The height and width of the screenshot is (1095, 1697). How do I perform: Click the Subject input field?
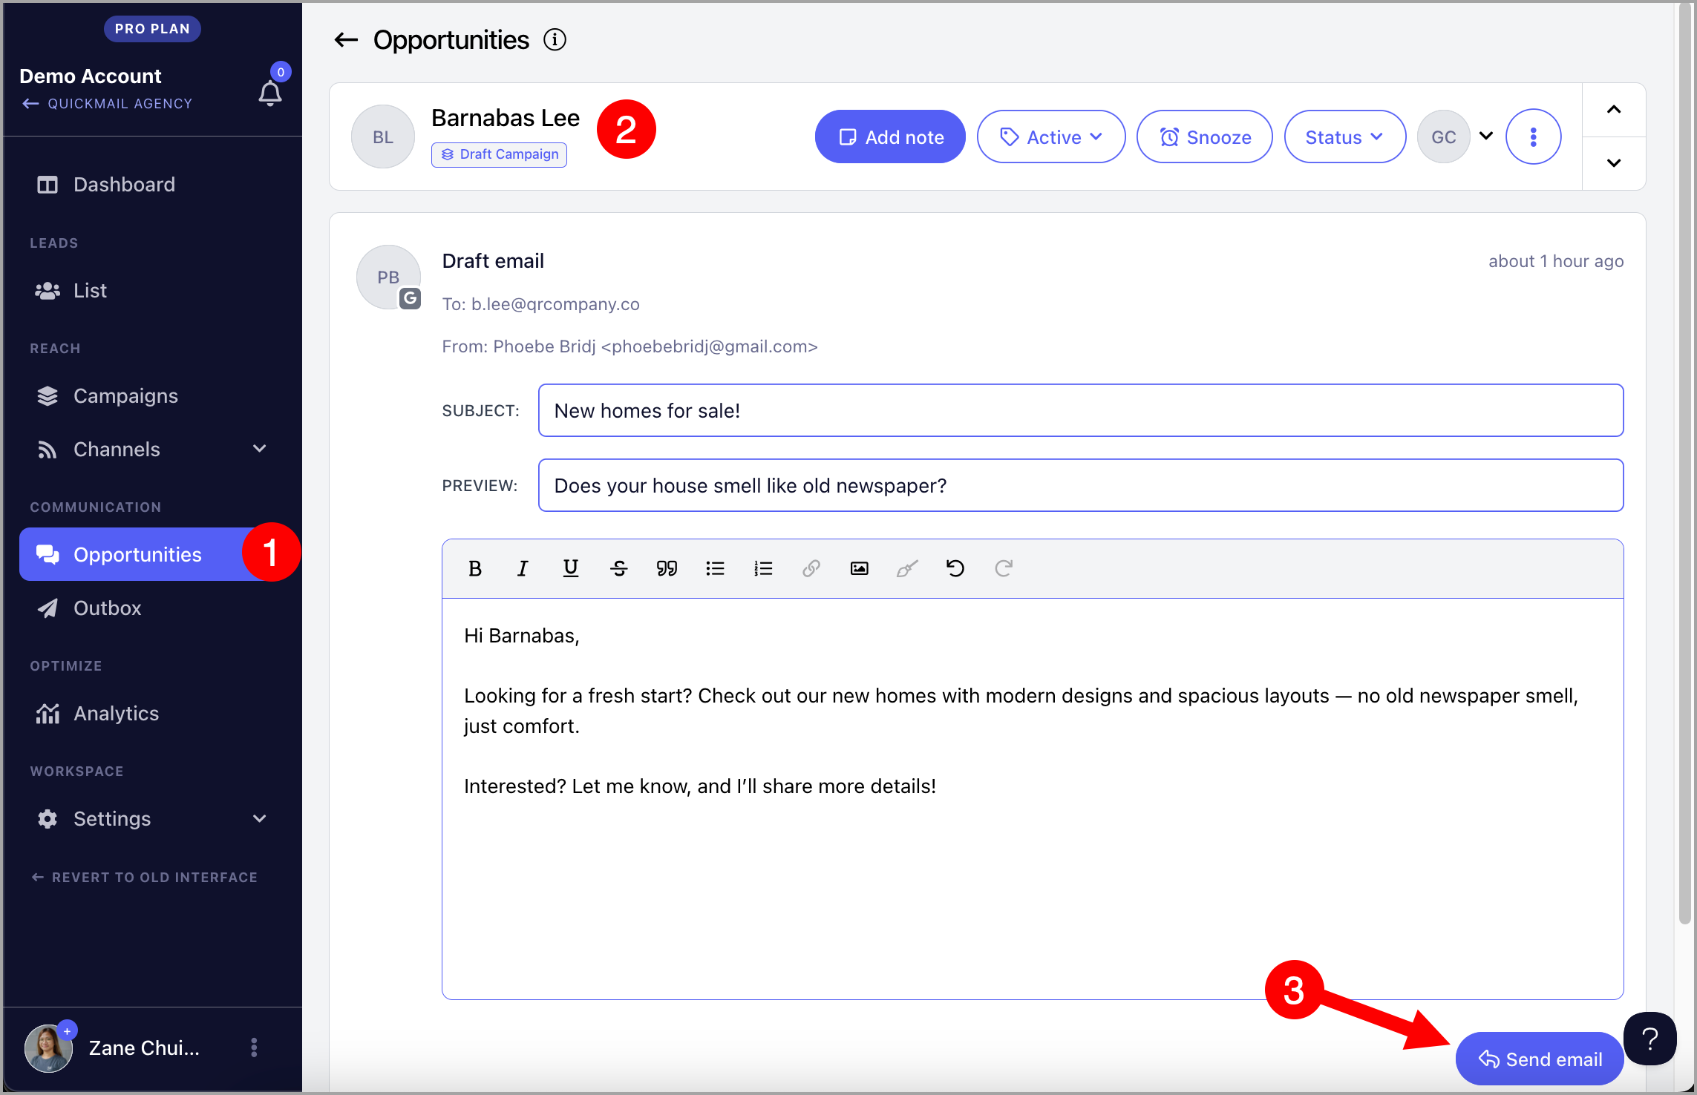(x=1081, y=410)
